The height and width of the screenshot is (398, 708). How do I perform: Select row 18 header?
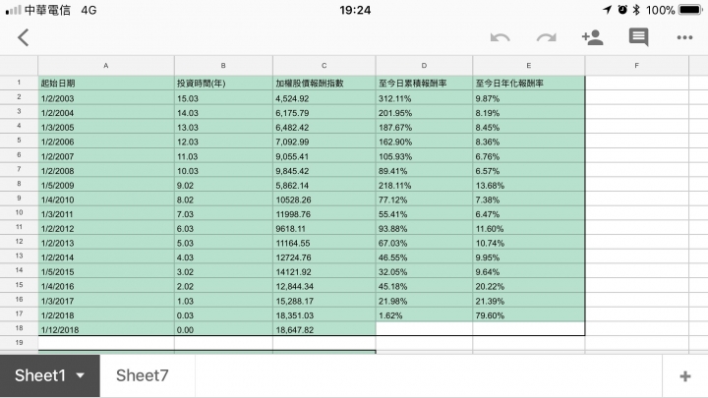click(x=19, y=328)
